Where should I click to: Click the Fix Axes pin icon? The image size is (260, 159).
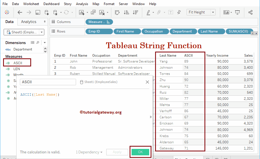[x=179, y=12]
